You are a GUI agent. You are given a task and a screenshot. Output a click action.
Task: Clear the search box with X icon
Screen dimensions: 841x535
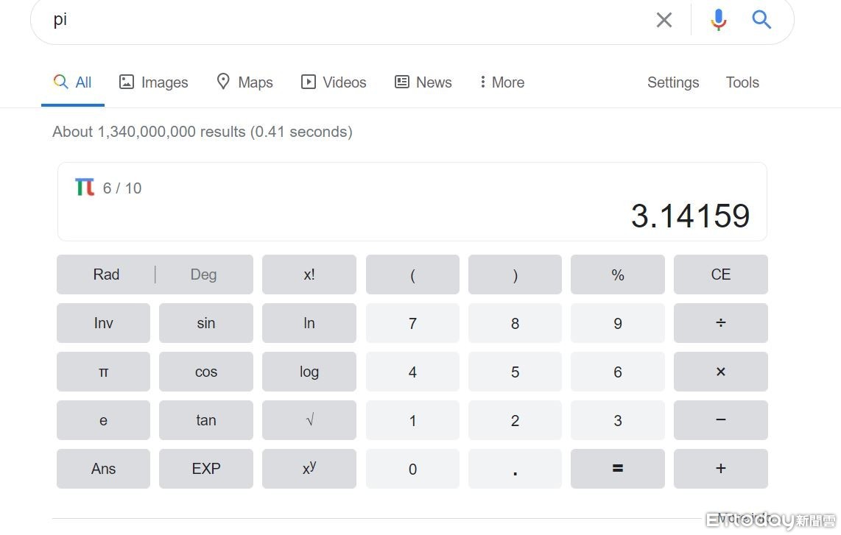click(664, 20)
